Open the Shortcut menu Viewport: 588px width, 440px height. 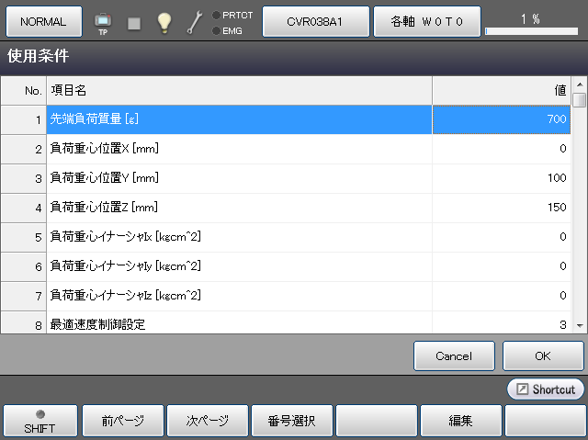coord(545,389)
